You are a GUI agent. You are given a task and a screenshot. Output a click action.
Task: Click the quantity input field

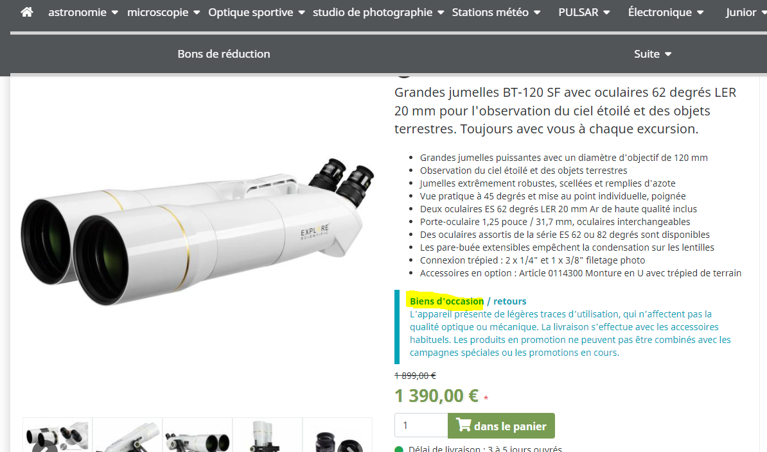[x=421, y=425]
